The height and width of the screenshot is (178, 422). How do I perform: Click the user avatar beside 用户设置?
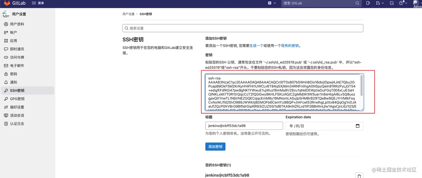tap(6, 14)
